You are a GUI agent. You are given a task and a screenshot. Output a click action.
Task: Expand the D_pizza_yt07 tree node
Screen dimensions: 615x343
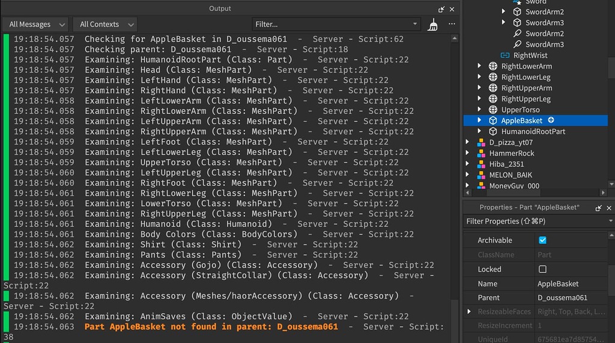coord(468,142)
